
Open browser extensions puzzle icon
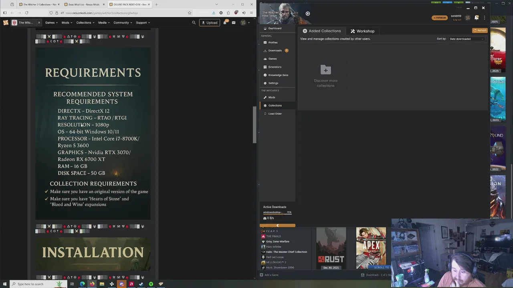[228, 13]
